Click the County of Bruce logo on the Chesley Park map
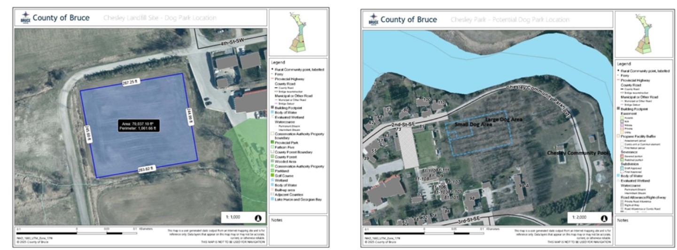This screenshot has height=250, width=677. tap(374, 19)
